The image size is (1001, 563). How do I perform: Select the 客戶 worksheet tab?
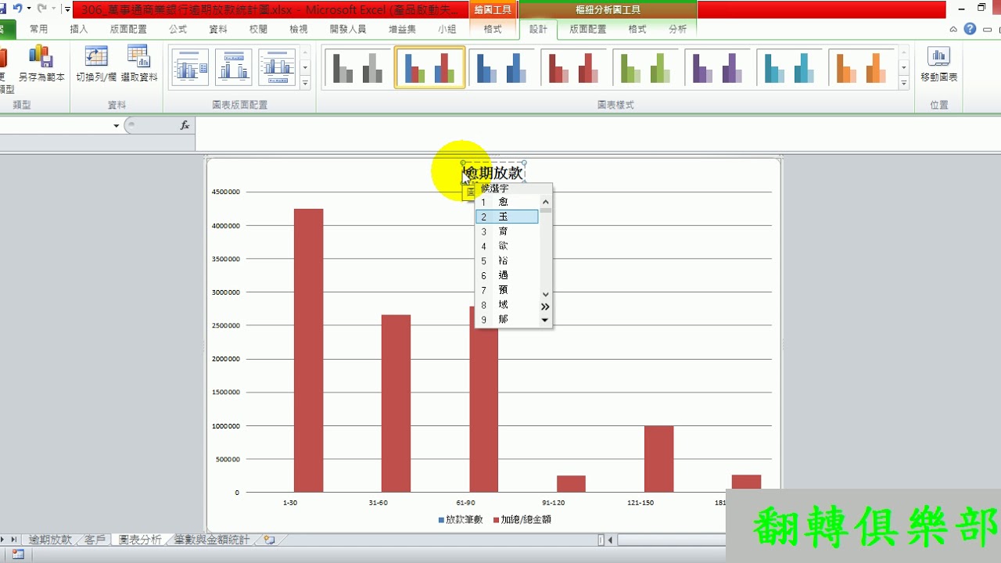pyautogui.click(x=95, y=540)
